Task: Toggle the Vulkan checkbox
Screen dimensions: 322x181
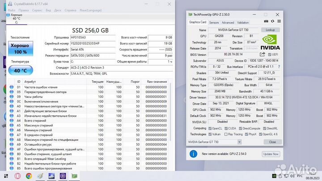Action: point(210,134)
